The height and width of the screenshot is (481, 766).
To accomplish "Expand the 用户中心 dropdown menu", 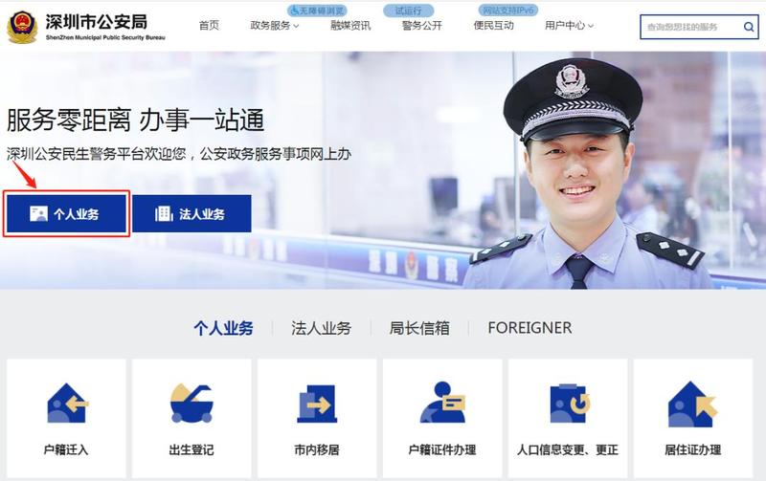I will [x=569, y=26].
